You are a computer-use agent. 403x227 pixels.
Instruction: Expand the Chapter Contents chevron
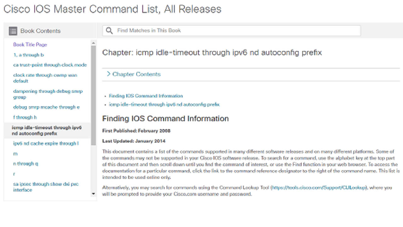[x=109, y=74]
